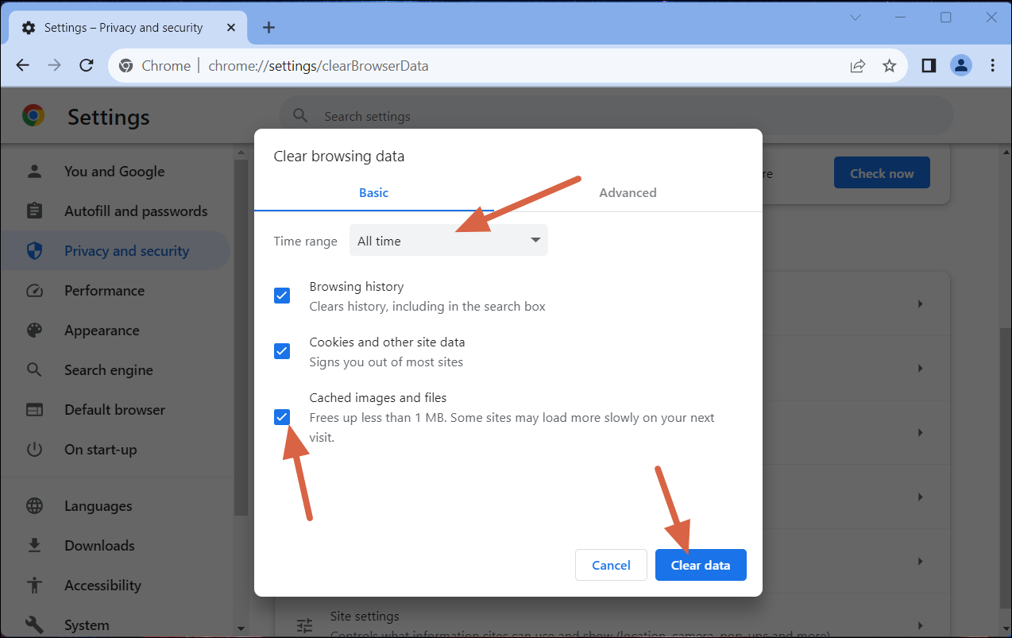Image resolution: width=1012 pixels, height=638 pixels.
Task: Open the Chrome three-dot menu
Action: pos(993,66)
